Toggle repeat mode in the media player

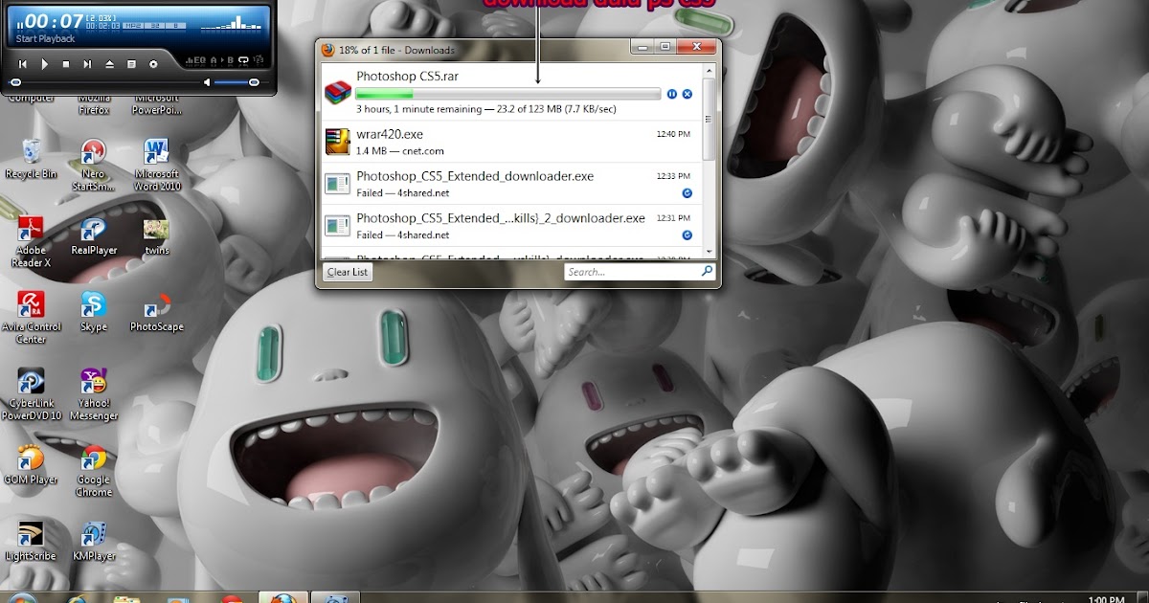click(x=244, y=59)
